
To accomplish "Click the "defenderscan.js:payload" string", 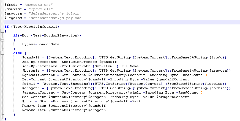I will click(56, 18).
